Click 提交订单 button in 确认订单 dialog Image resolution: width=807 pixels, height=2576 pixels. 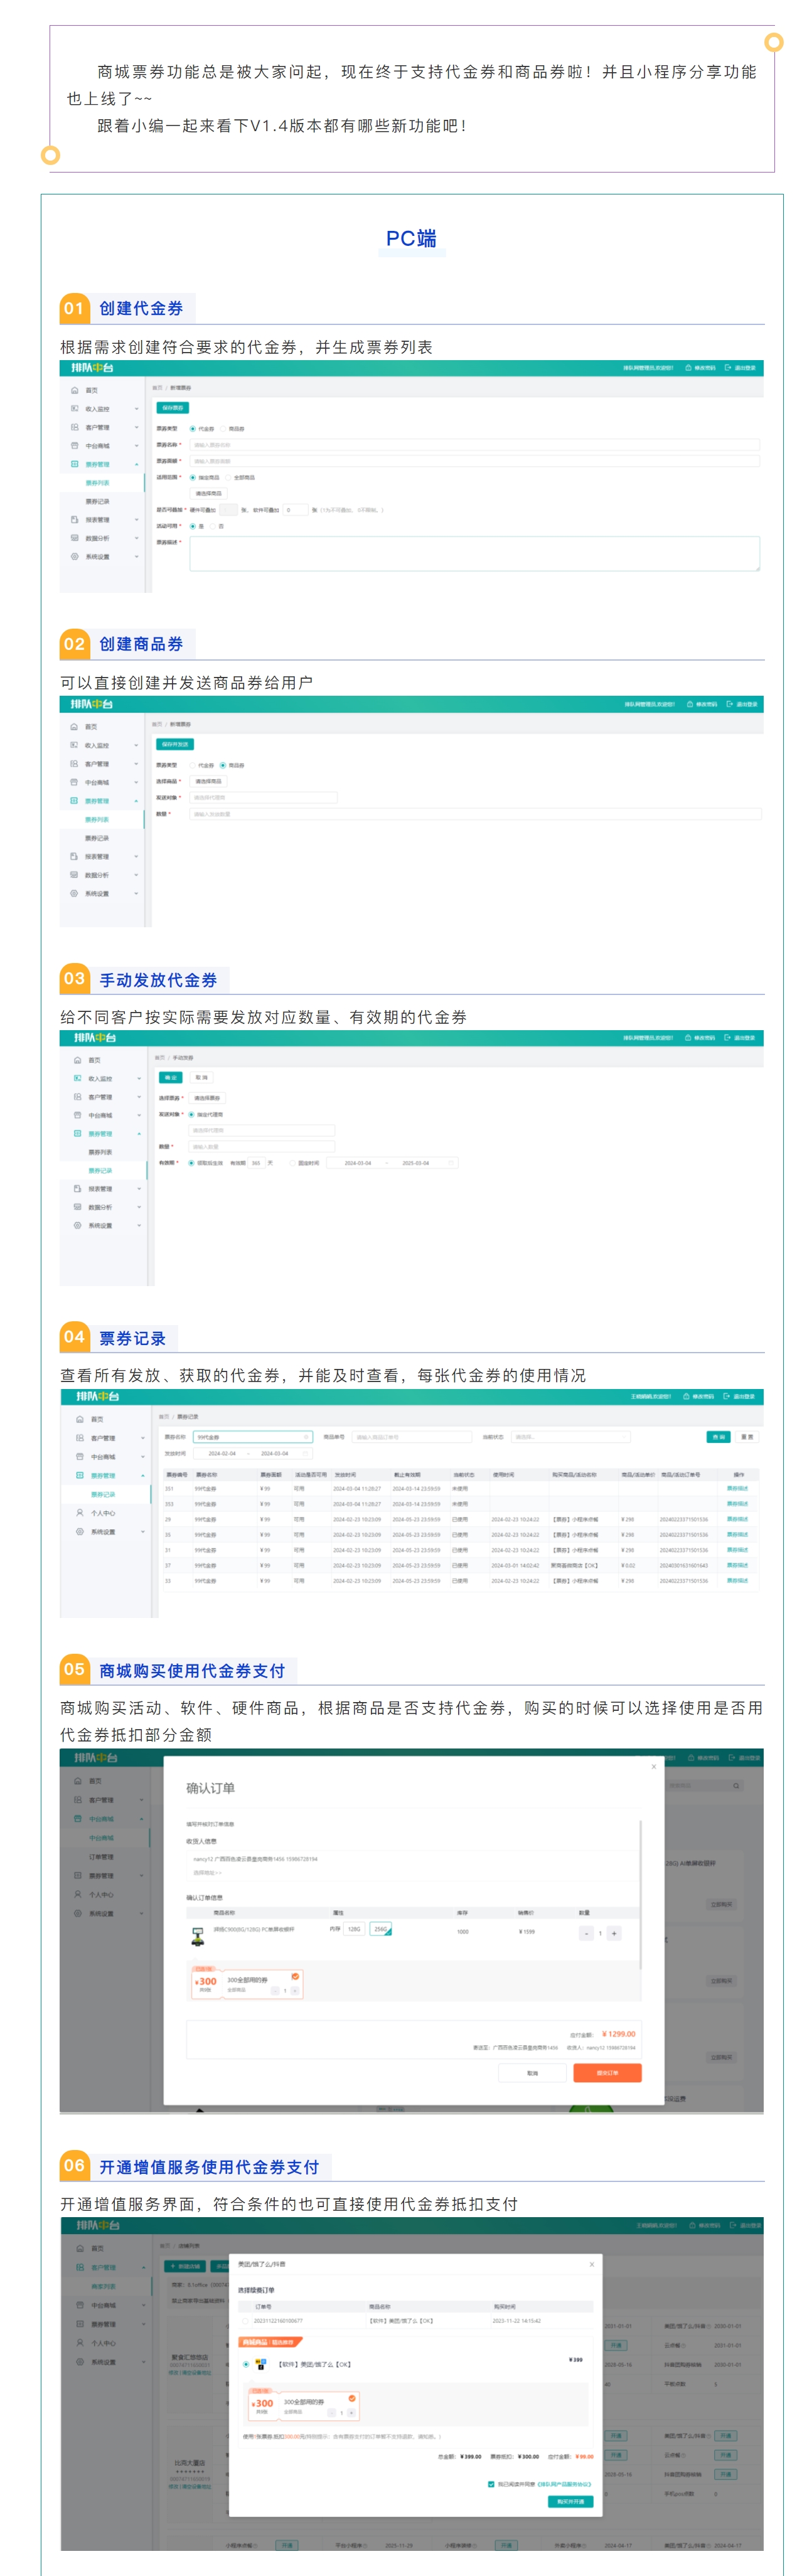607,2073
